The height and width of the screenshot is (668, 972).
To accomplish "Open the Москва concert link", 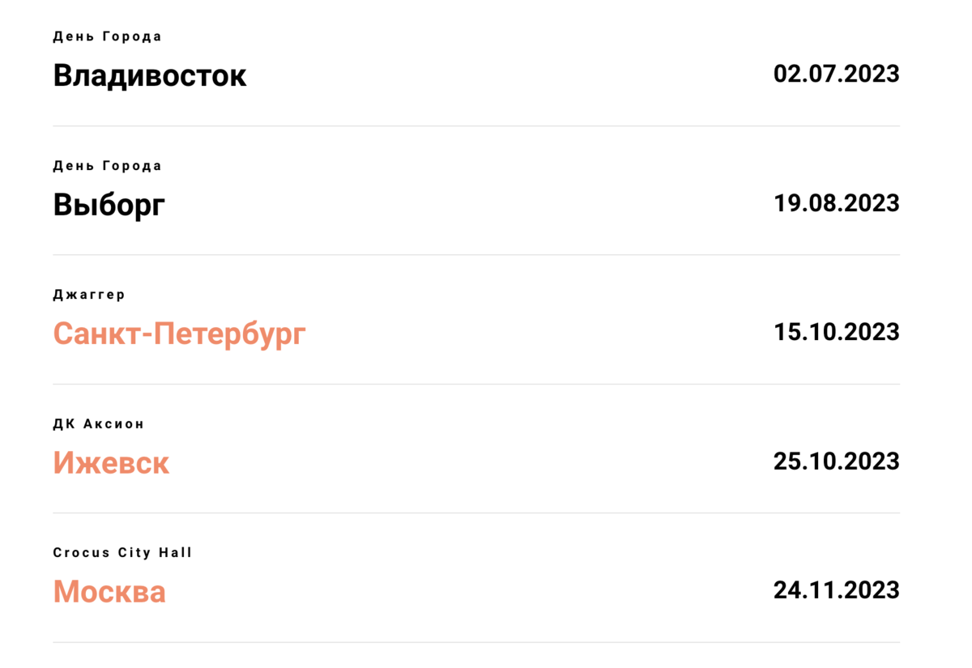I will (x=109, y=591).
